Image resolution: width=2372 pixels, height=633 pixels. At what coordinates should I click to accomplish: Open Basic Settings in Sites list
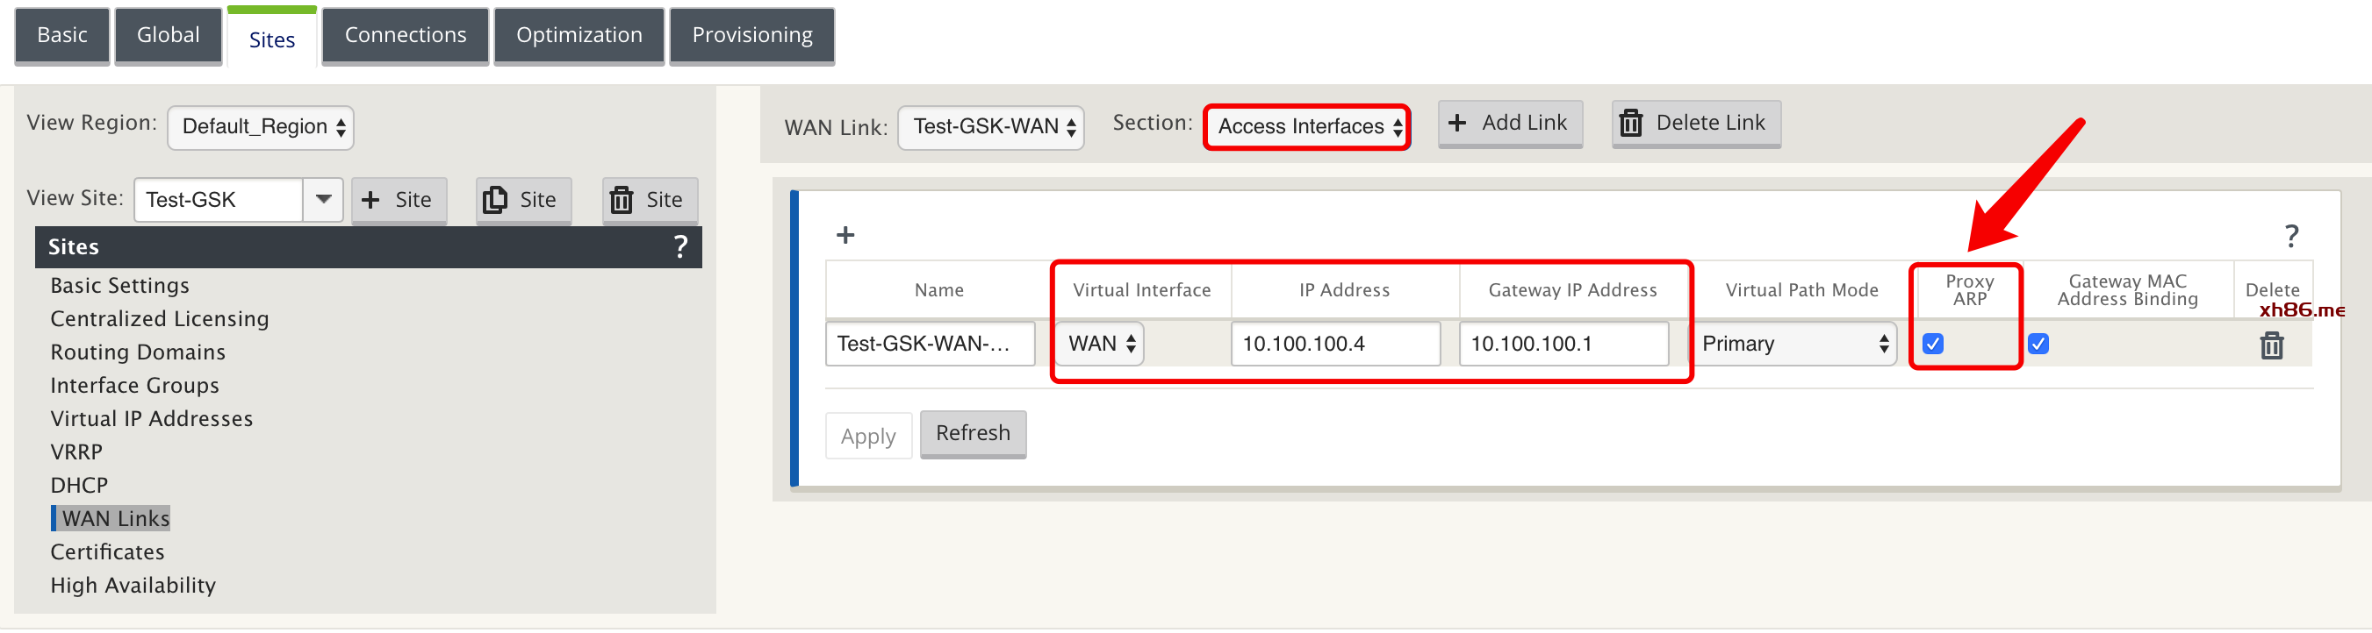[119, 286]
